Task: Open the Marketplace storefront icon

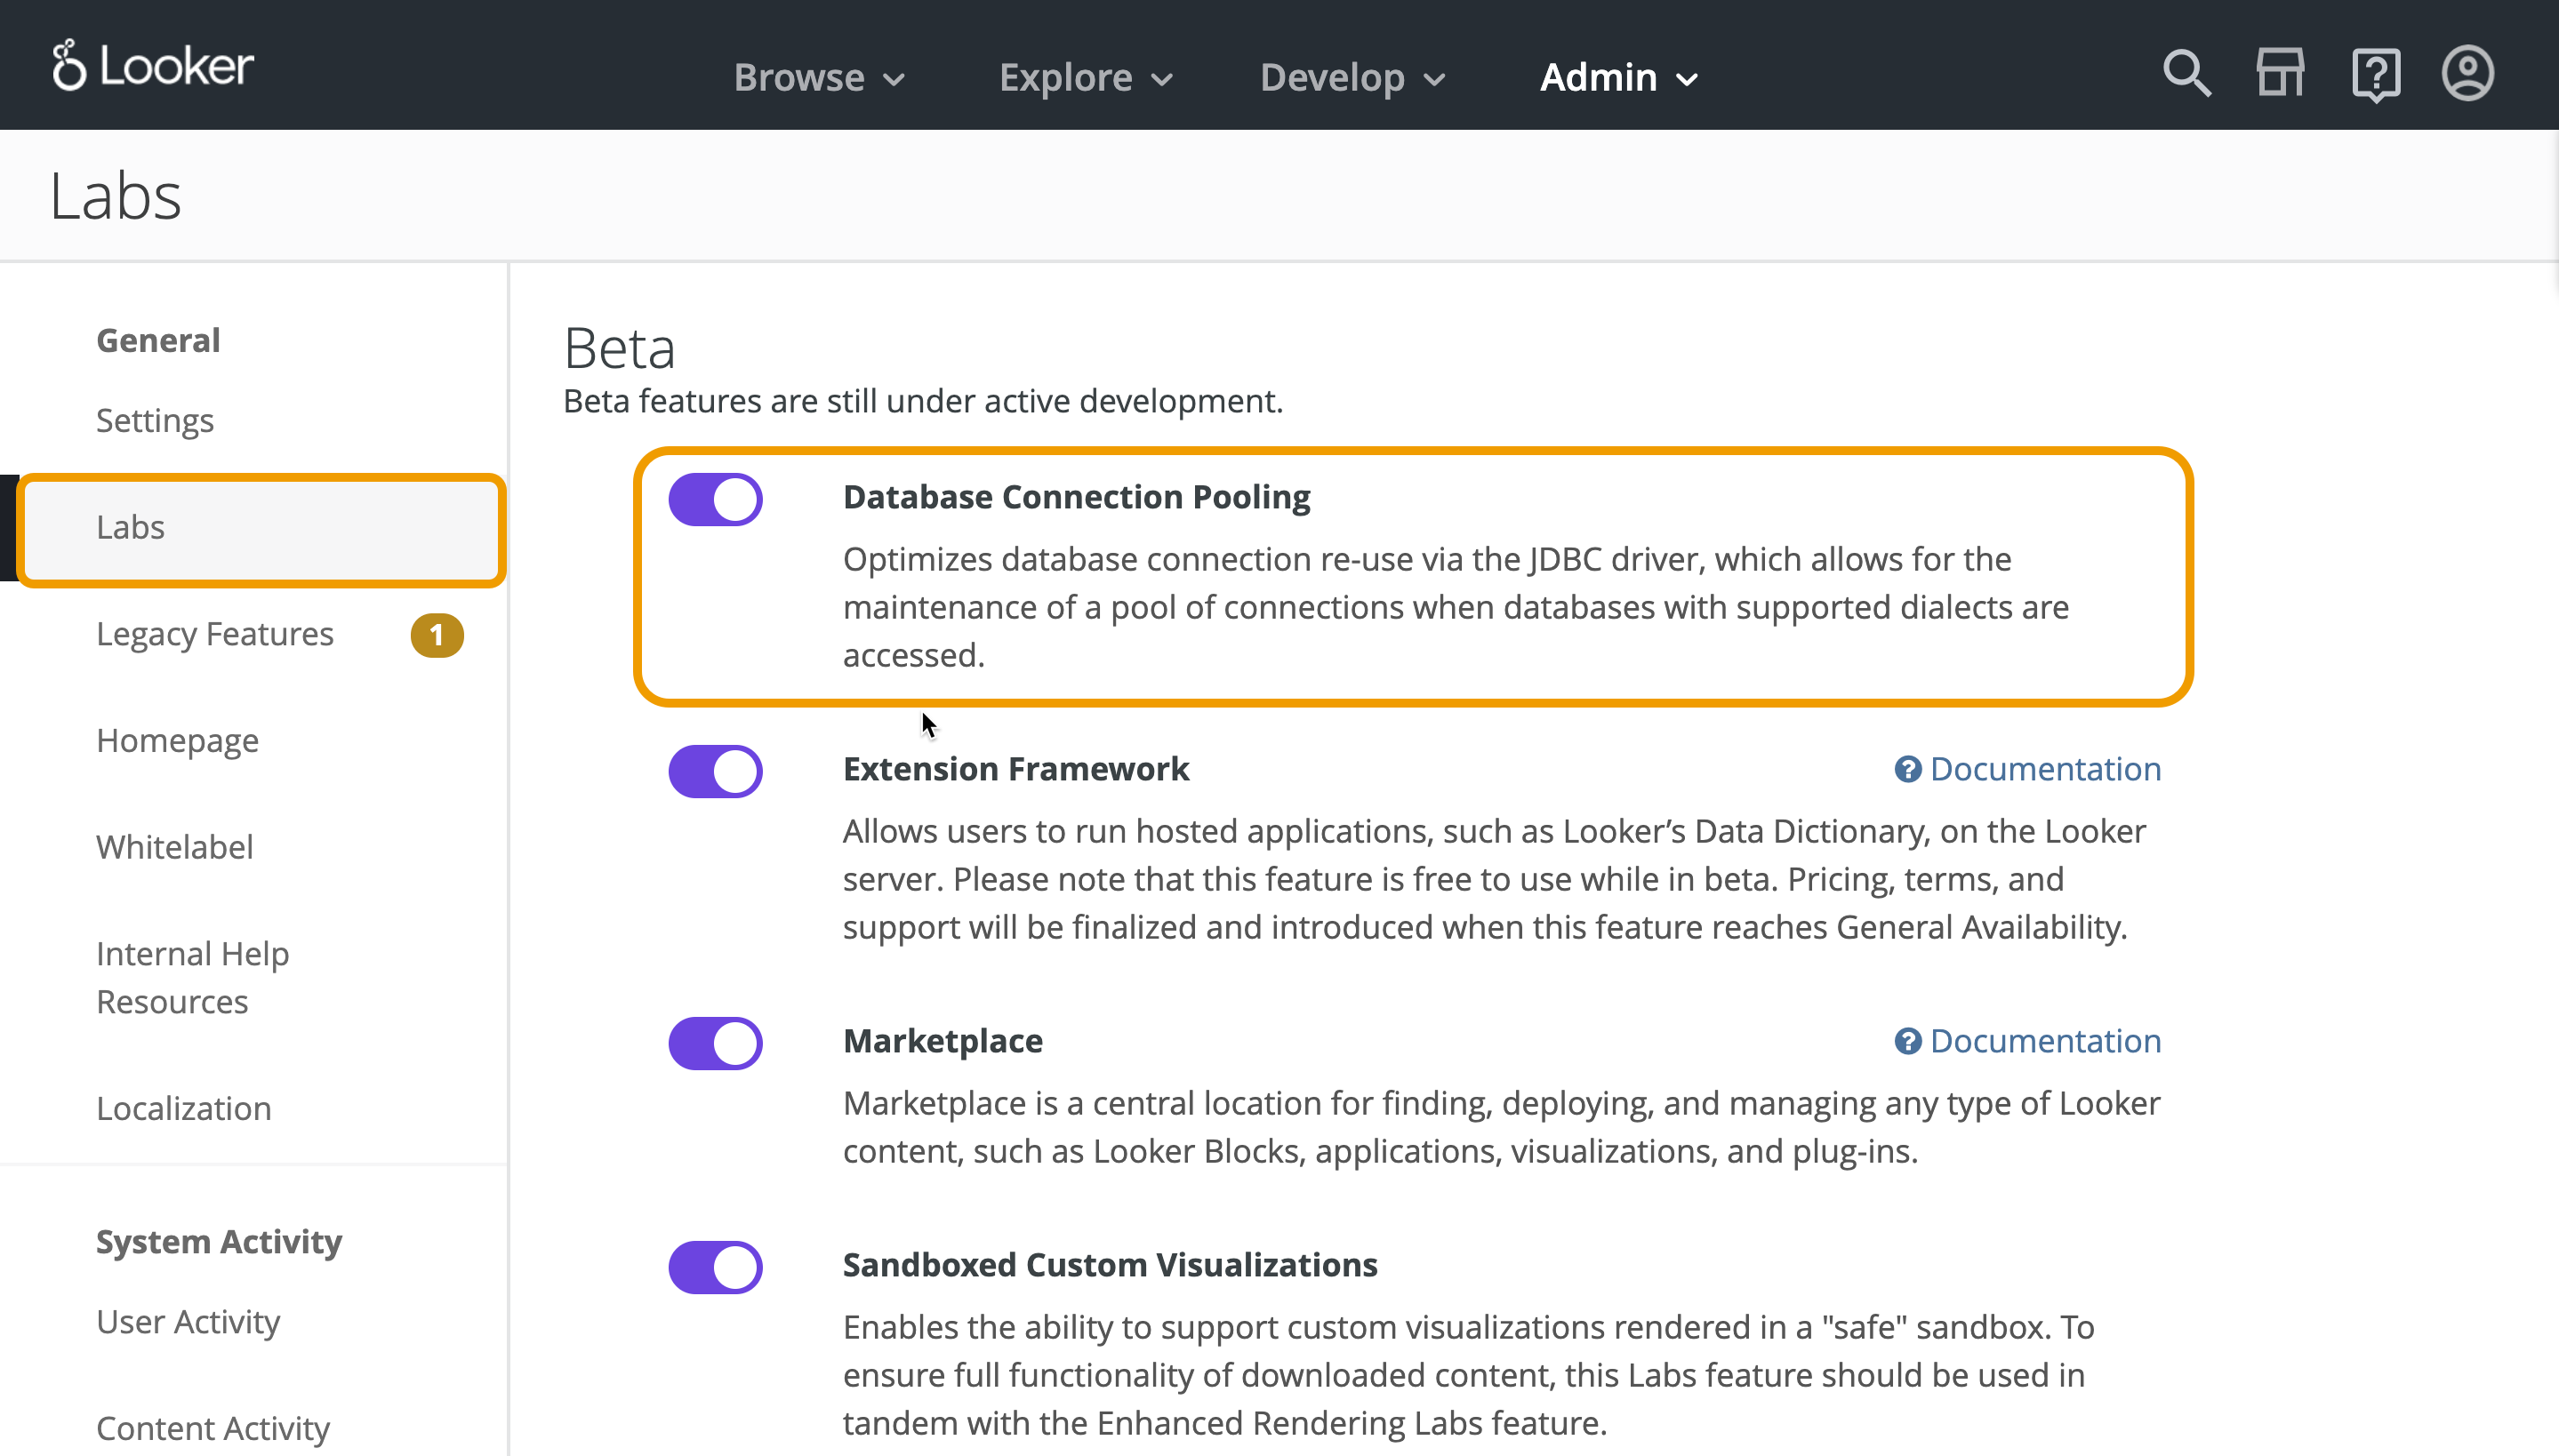Action: (x=2280, y=74)
